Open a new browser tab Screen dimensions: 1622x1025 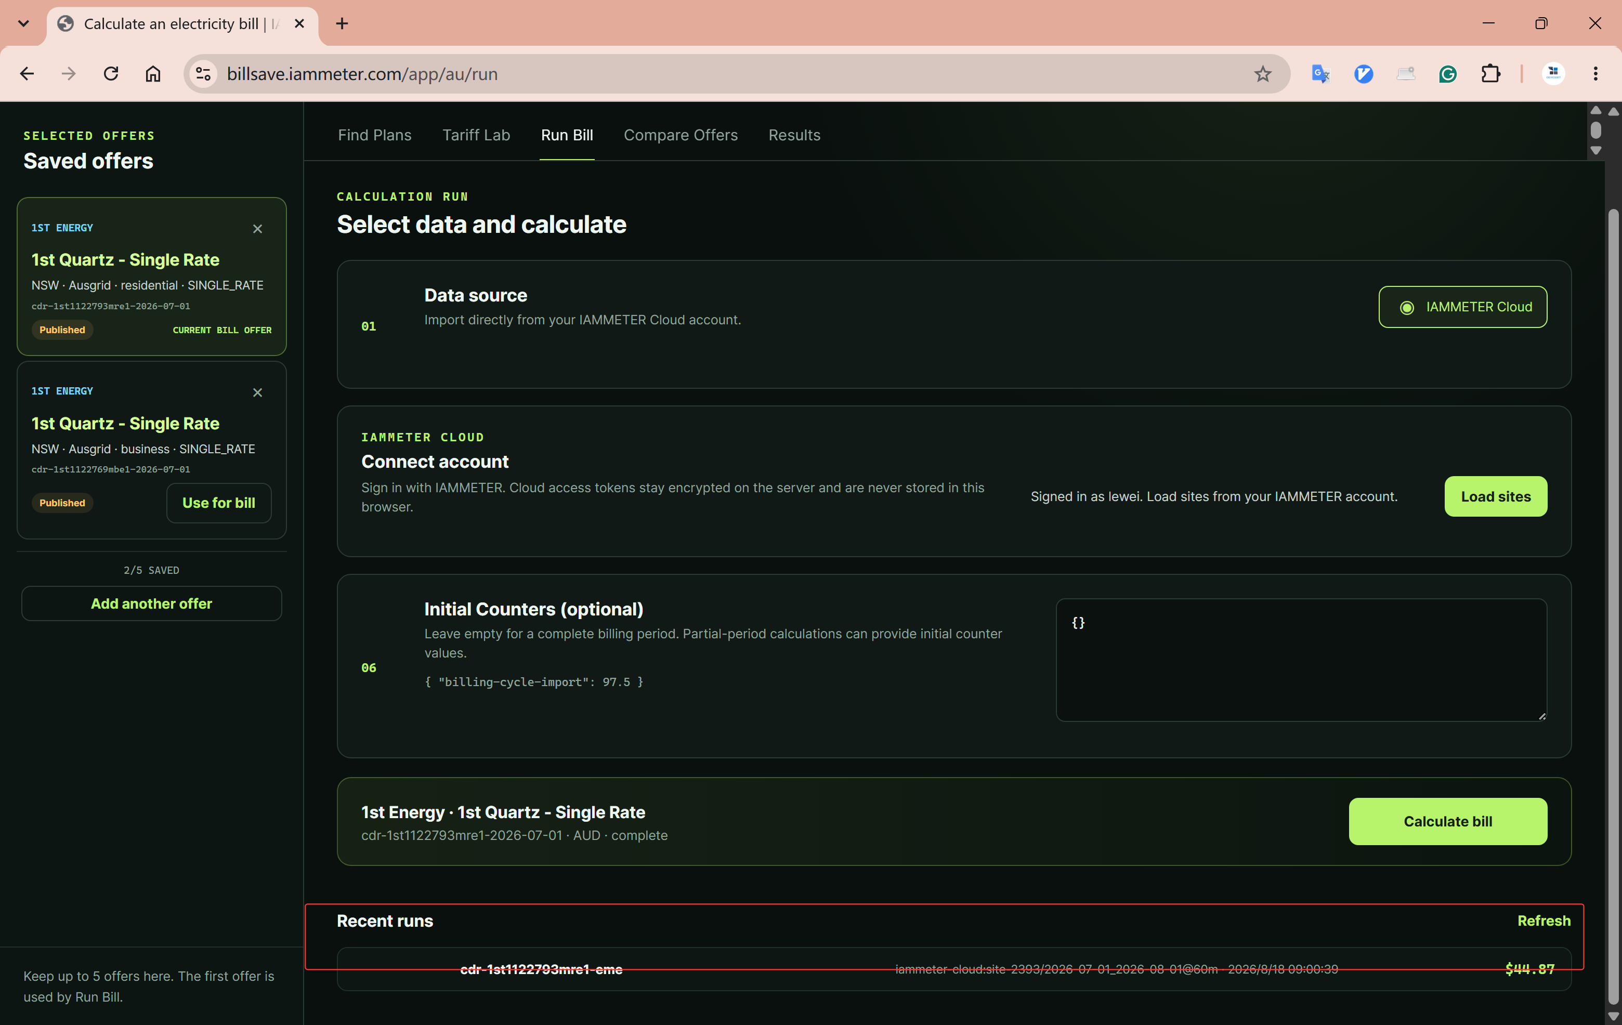click(x=342, y=23)
